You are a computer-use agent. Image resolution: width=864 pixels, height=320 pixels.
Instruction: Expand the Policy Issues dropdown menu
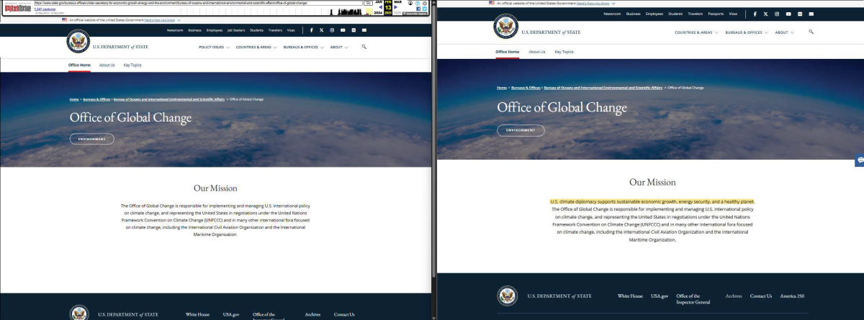pos(214,47)
